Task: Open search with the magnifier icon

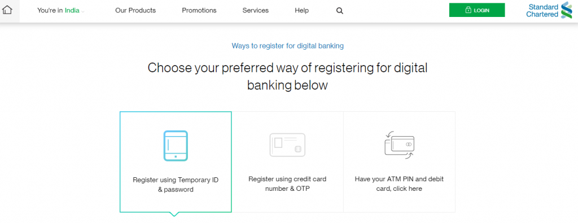Action: pyautogui.click(x=339, y=11)
